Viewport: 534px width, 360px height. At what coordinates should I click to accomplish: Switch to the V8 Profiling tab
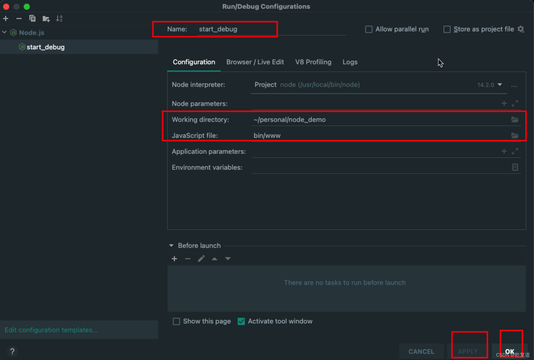(313, 62)
